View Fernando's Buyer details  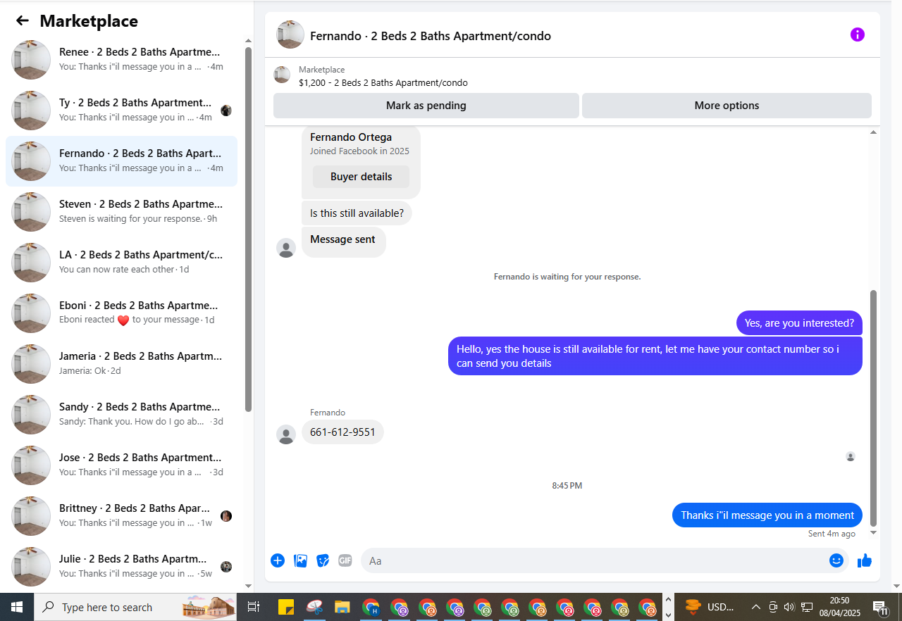pyautogui.click(x=361, y=177)
